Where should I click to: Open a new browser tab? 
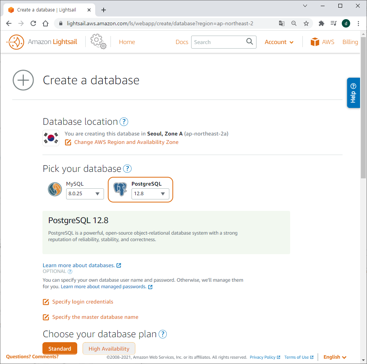point(104,10)
